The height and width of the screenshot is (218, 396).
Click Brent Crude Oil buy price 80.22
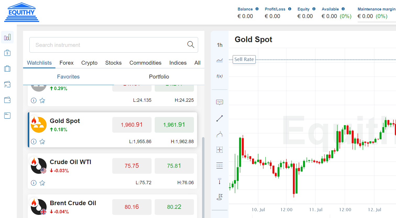(x=174, y=207)
